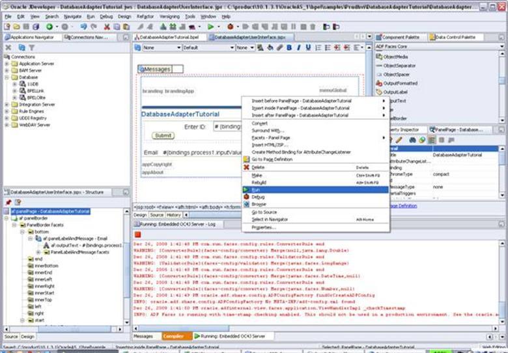Open the File menu
This screenshot has height=353, width=508.
[8, 16]
